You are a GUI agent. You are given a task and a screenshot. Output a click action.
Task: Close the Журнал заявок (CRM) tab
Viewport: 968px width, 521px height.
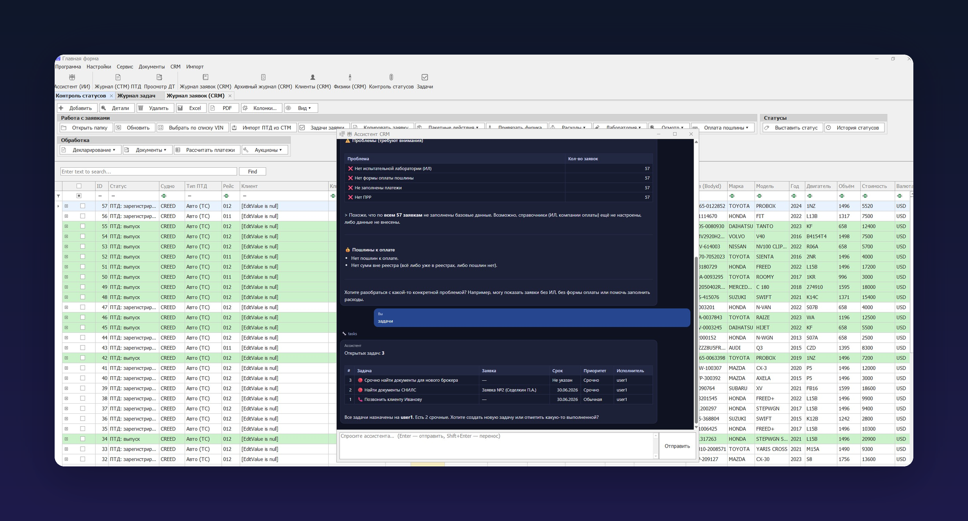pyautogui.click(x=230, y=96)
